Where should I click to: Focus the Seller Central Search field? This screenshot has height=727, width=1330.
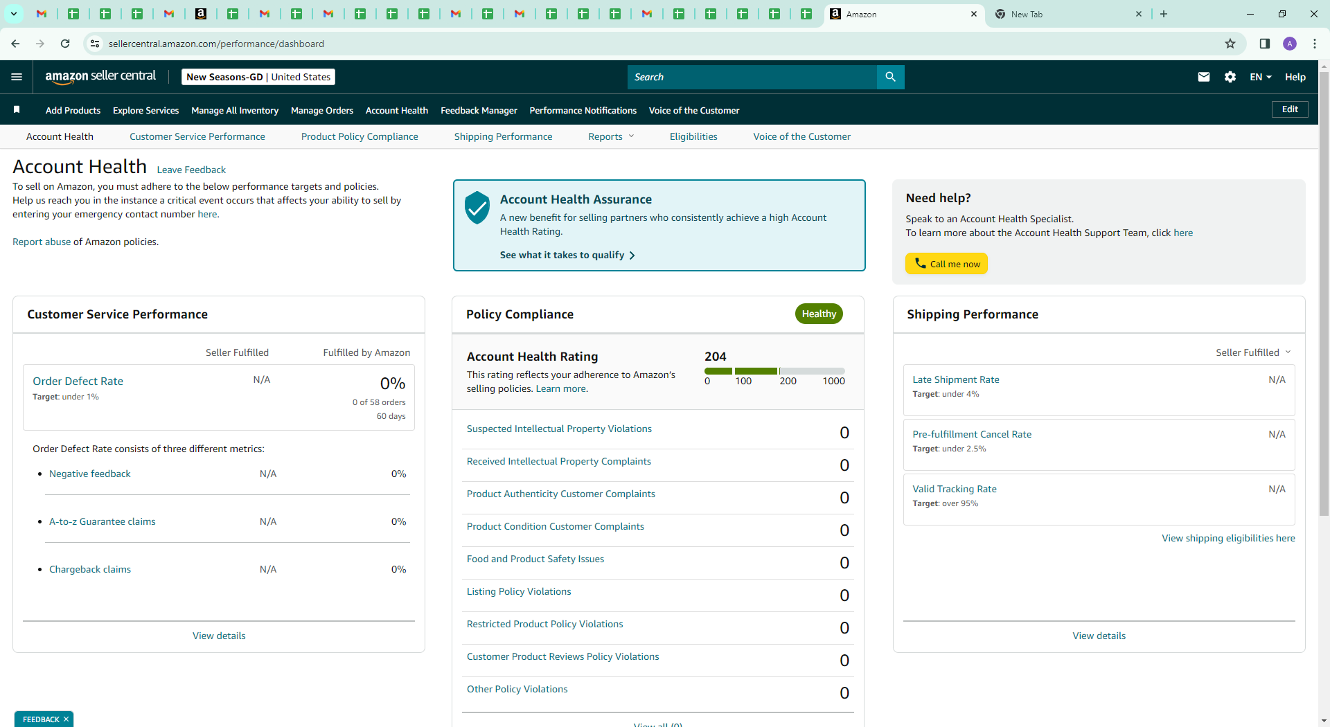pos(752,77)
